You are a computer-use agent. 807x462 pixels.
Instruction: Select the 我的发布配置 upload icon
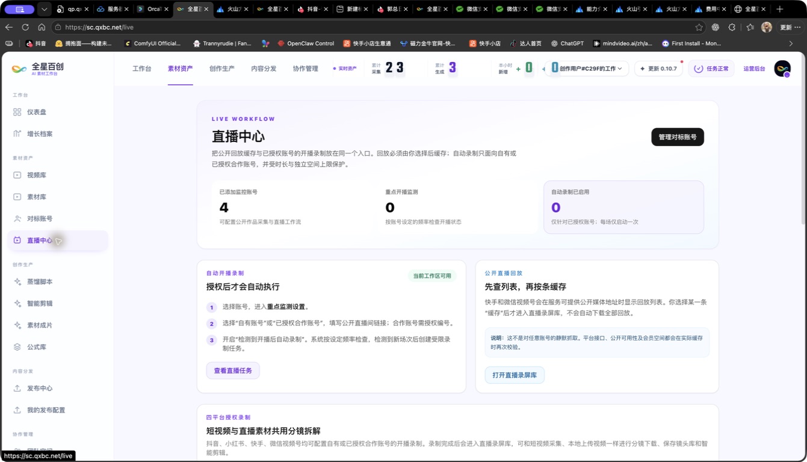[x=17, y=410]
